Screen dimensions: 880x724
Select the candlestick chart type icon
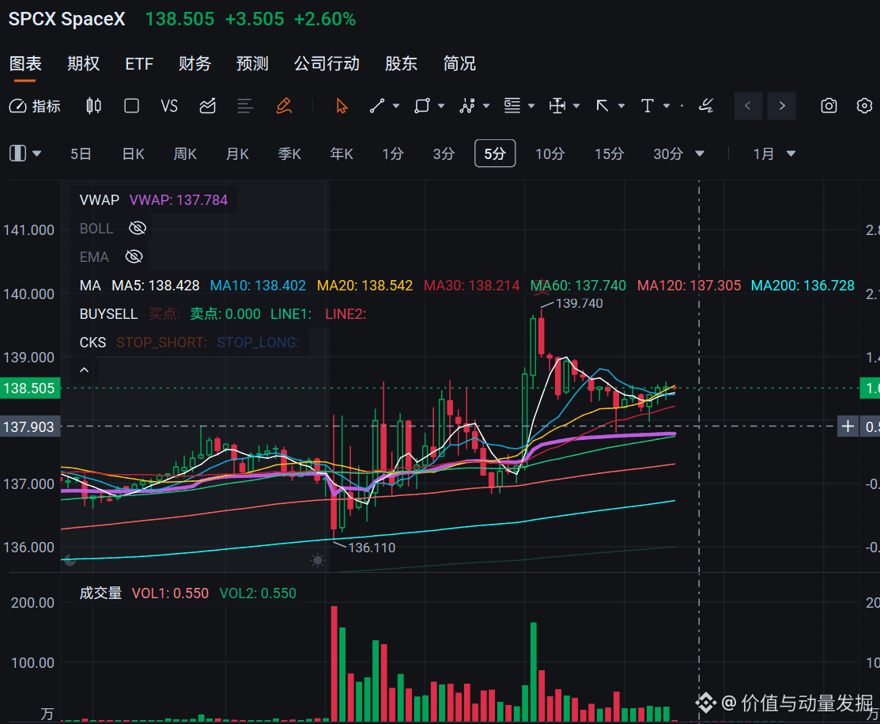click(x=94, y=105)
